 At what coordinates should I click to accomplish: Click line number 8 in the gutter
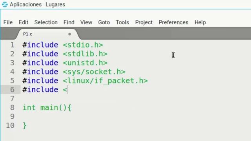(x=12, y=108)
